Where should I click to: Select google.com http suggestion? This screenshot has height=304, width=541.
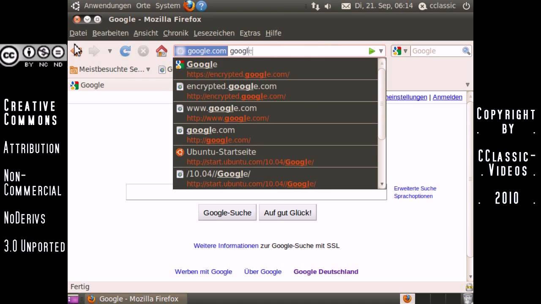[275, 135]
